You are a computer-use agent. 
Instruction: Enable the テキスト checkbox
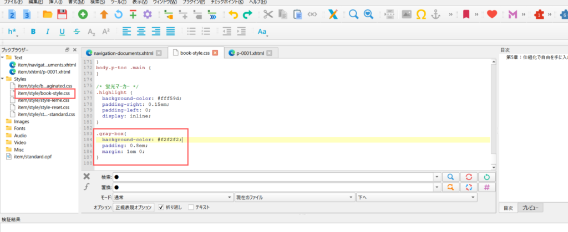191,208
